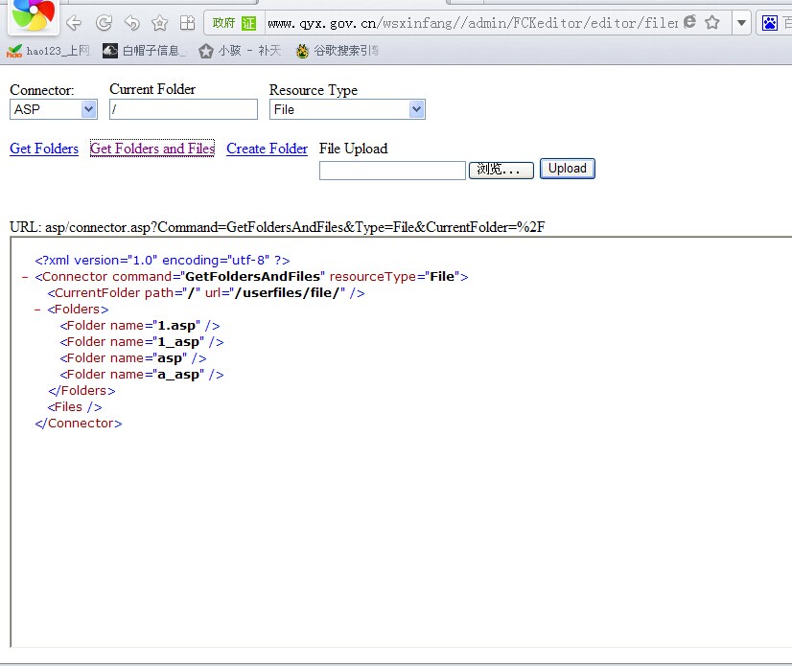Click the browser back arrow icon
792x666 pixels.
click(74, 23)
